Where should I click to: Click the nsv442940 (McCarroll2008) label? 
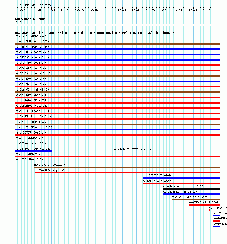191,197
